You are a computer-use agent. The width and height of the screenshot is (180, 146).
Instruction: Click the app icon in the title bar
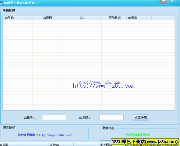(x=1, y=3)
